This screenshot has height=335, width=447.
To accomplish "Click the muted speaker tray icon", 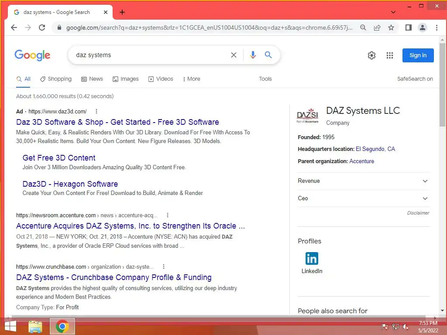I will click(x=406, y=327).
